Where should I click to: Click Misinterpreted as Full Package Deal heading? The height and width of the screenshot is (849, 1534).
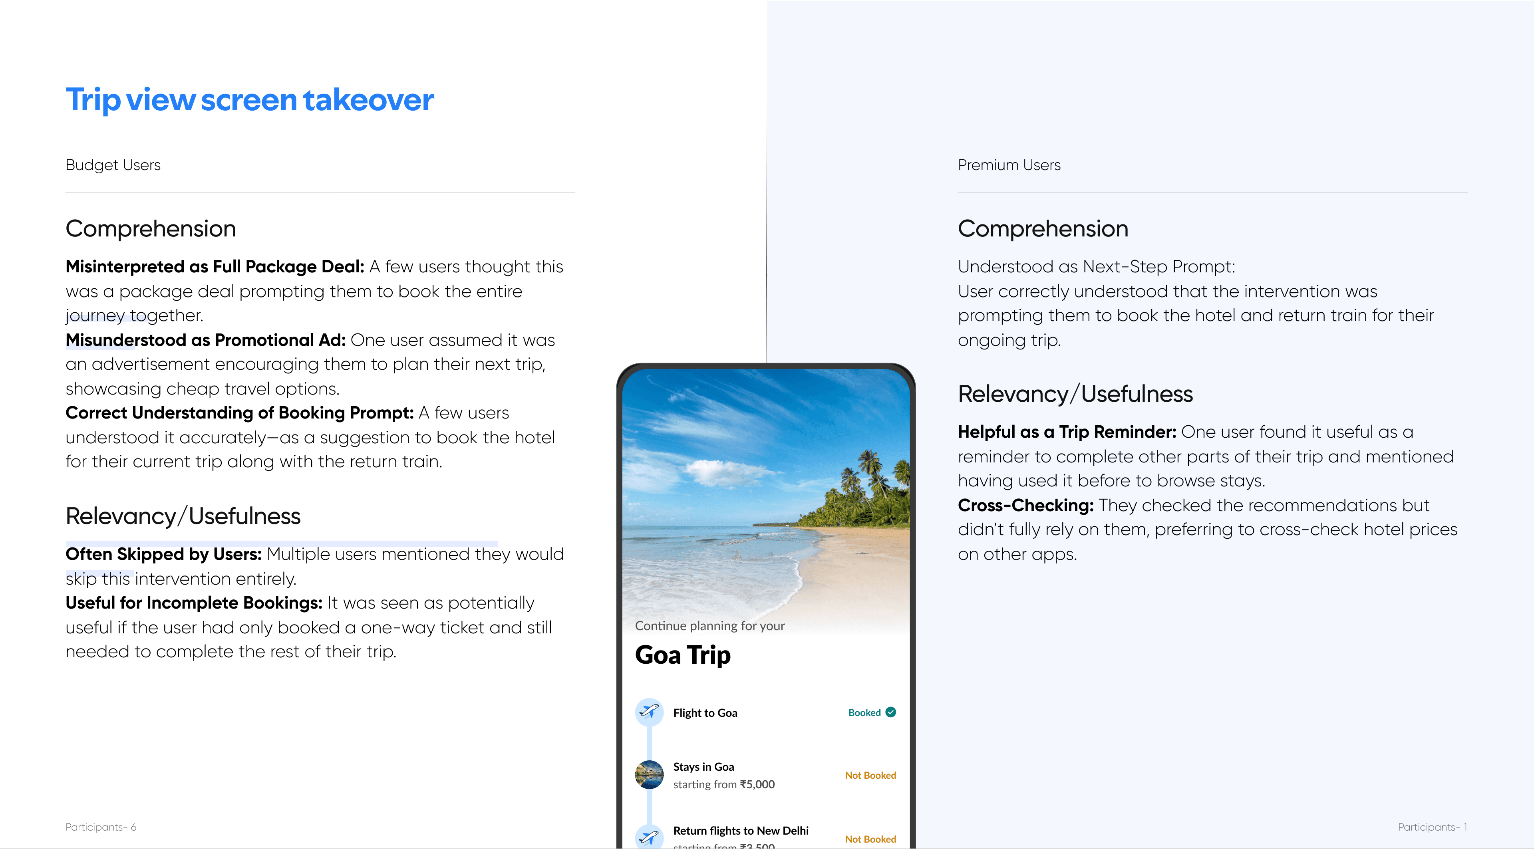click(x=215, y=267)
